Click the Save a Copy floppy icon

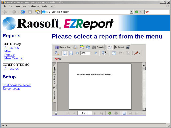click(57, 47)
